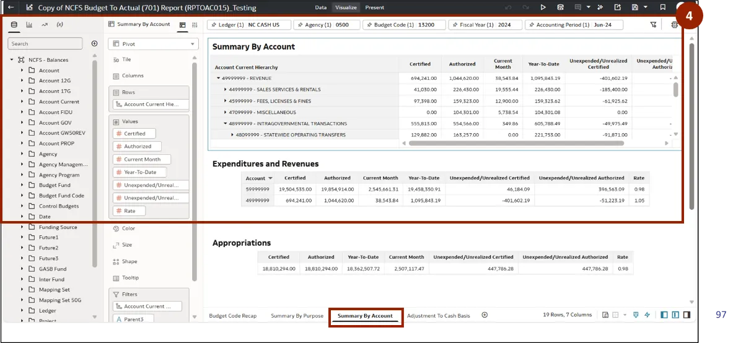Open the Adjustment To Cash Basis tab
This screenshot has width=733, height=343.
(x=438, y=316)
